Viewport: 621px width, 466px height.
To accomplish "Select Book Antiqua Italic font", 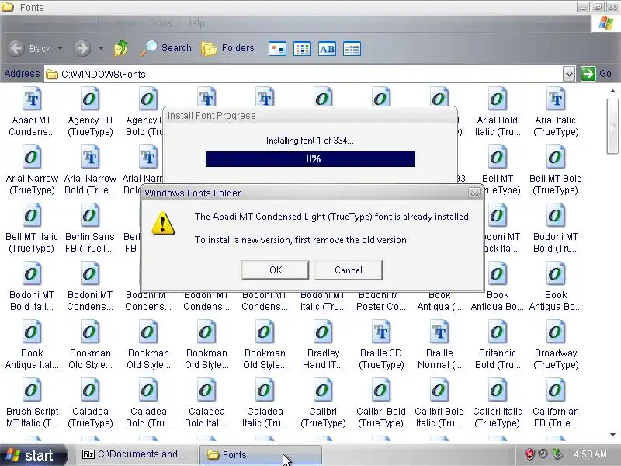I will pyautogui.click(x=32, y=345).
